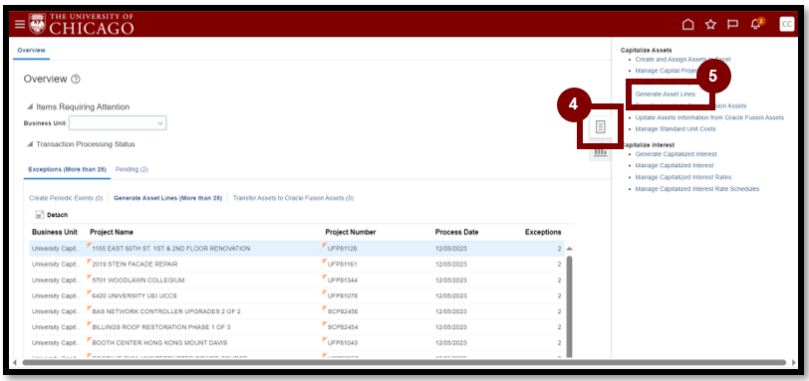Image resolution: width=809 pixels, height=381 pixels.
Task: Click the horizontal scroll left arrow
Action: click(14, 362)
